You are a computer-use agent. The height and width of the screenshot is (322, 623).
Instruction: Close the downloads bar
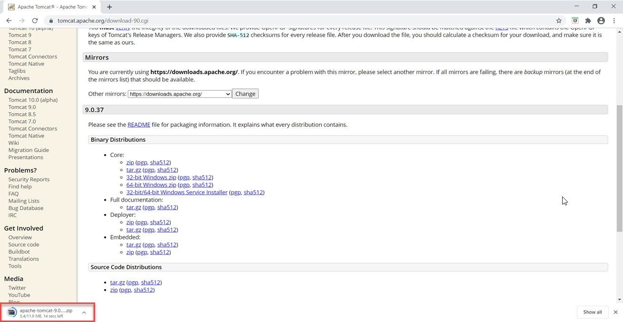click(x=615, y=312)
